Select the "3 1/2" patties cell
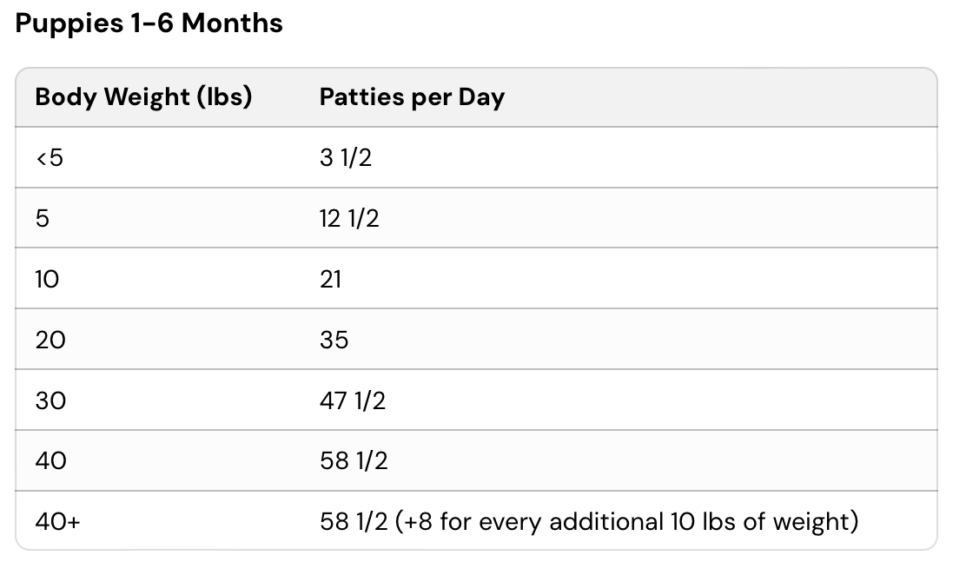This screenshot has width=966, height=582. coord(346,158)
